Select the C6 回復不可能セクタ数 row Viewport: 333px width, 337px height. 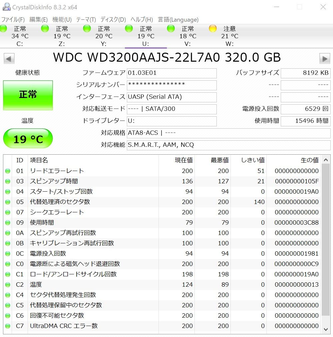point(162,315)
